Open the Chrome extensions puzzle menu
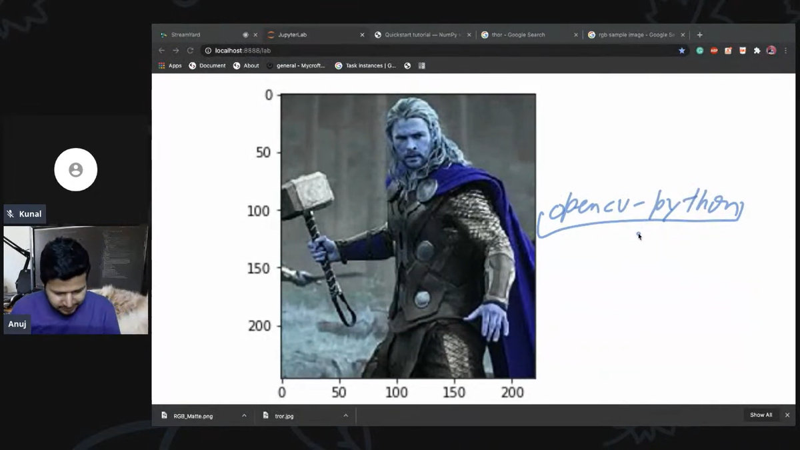This screenshot has height=450, width=800. pyautogui.click(x=757, y=51)
